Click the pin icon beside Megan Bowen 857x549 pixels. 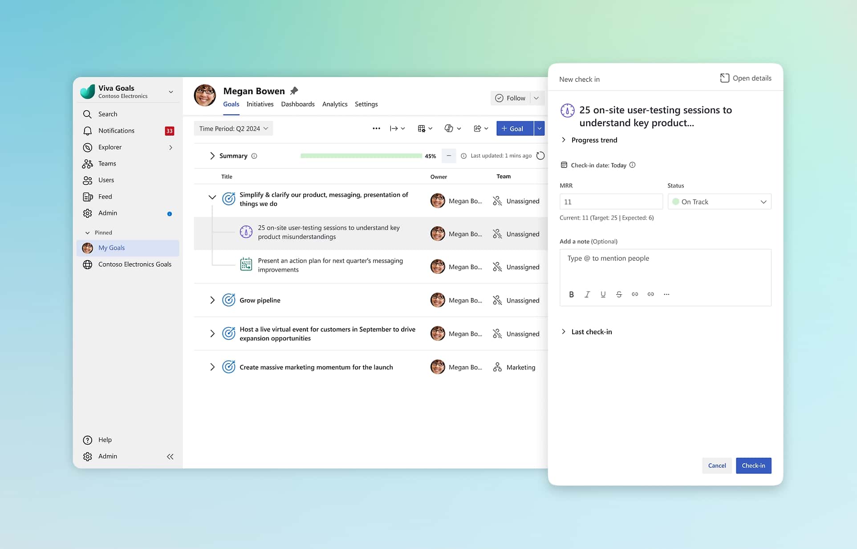(x=294, y=91)
